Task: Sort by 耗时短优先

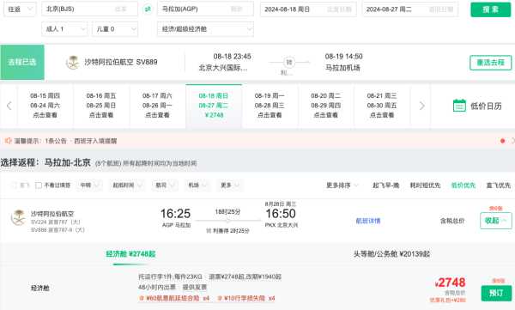Action: 425,185
